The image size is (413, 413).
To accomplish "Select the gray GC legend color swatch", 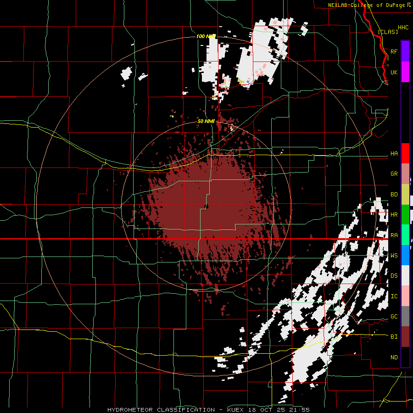I will (405, 316).
